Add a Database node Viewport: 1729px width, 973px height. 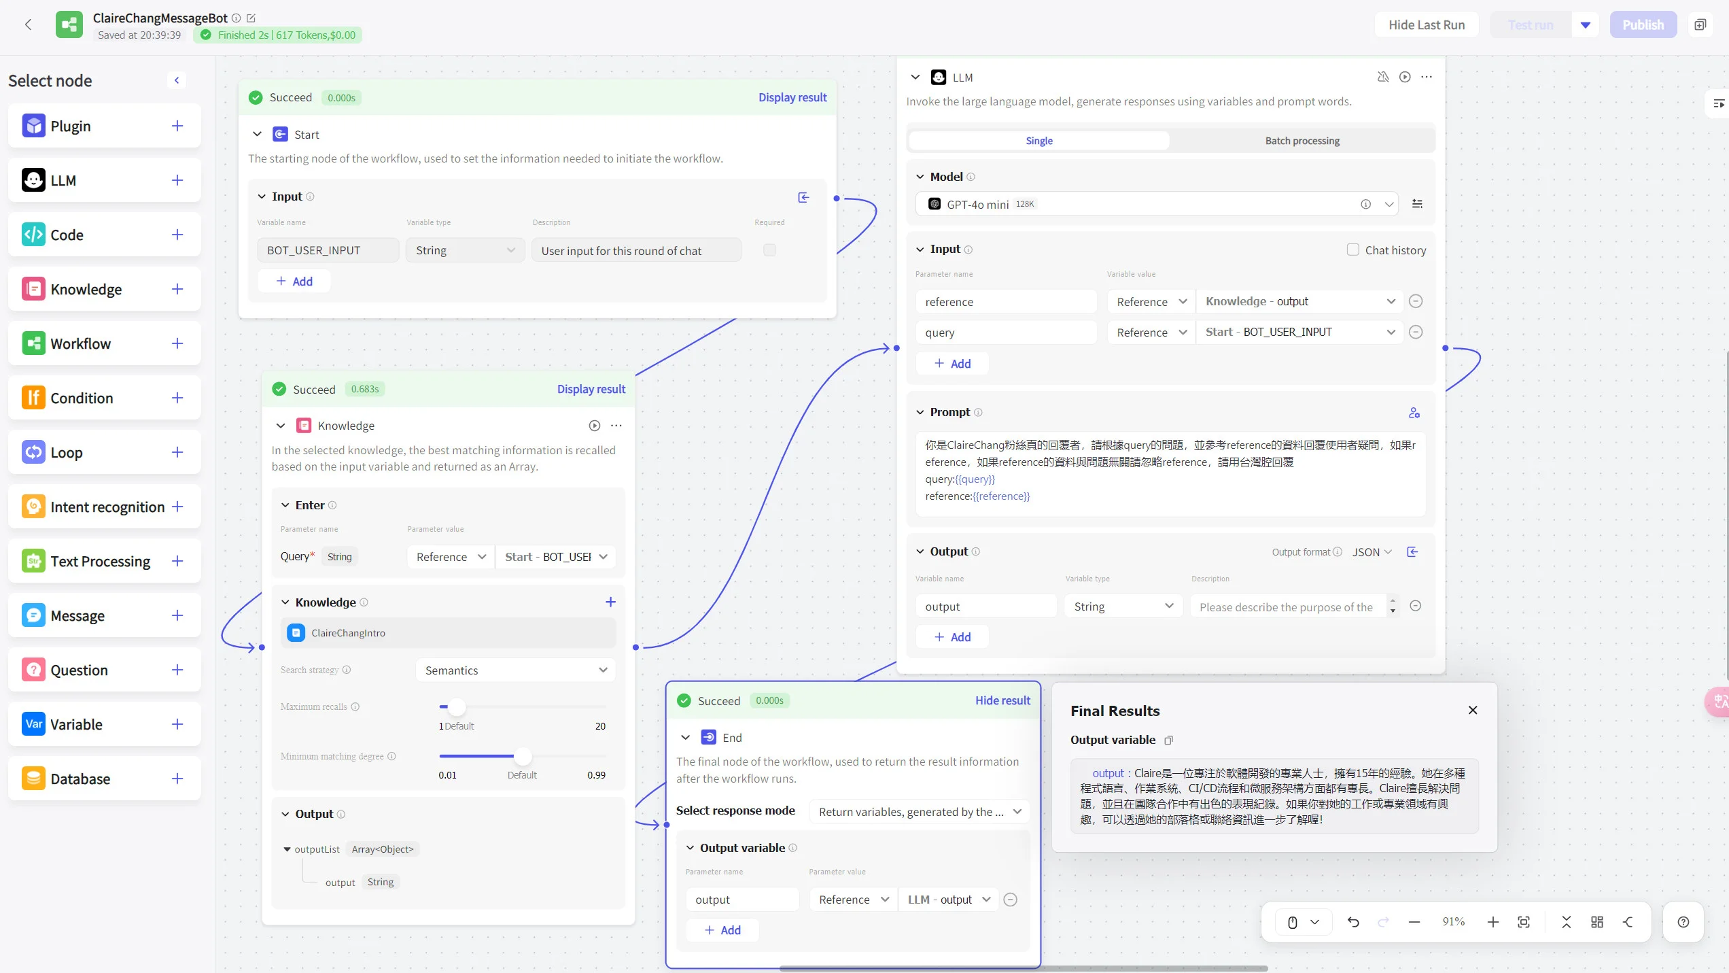point(177,779)
